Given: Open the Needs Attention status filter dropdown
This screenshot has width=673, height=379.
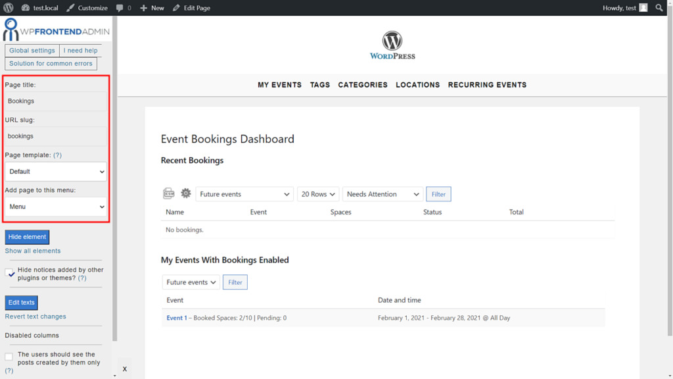Looking at the screenshot, I should [383, 193].
